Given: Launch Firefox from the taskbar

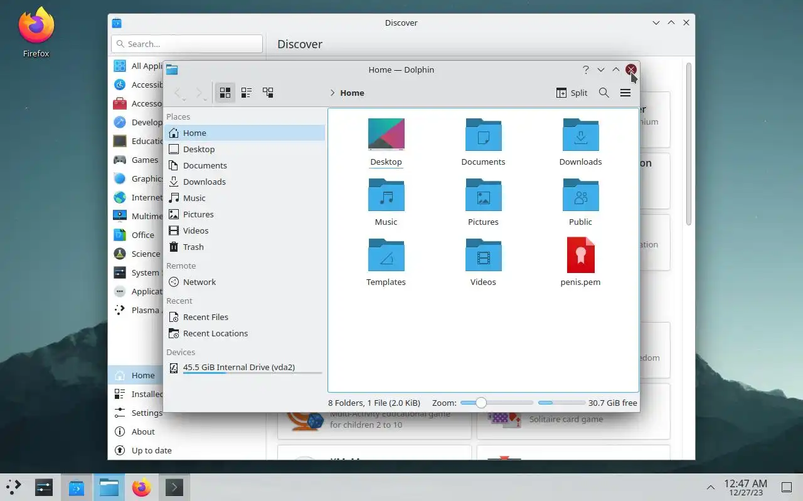Looking at the screenshot, I should click(142, 487).
